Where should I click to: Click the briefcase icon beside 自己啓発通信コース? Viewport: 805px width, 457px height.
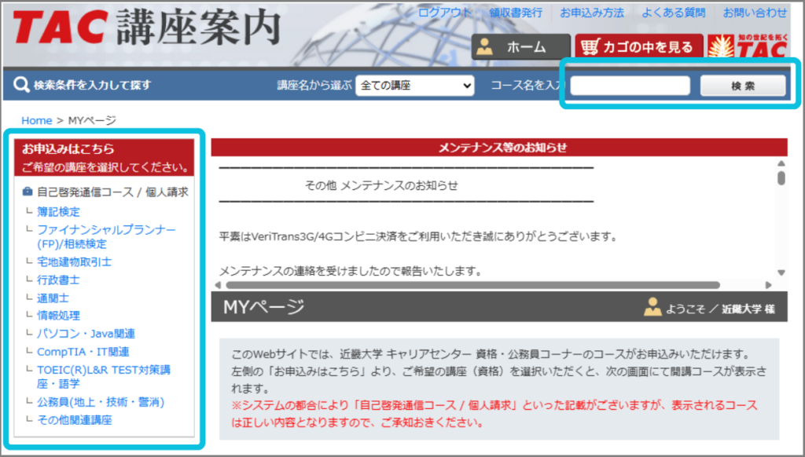pos(28,192)
